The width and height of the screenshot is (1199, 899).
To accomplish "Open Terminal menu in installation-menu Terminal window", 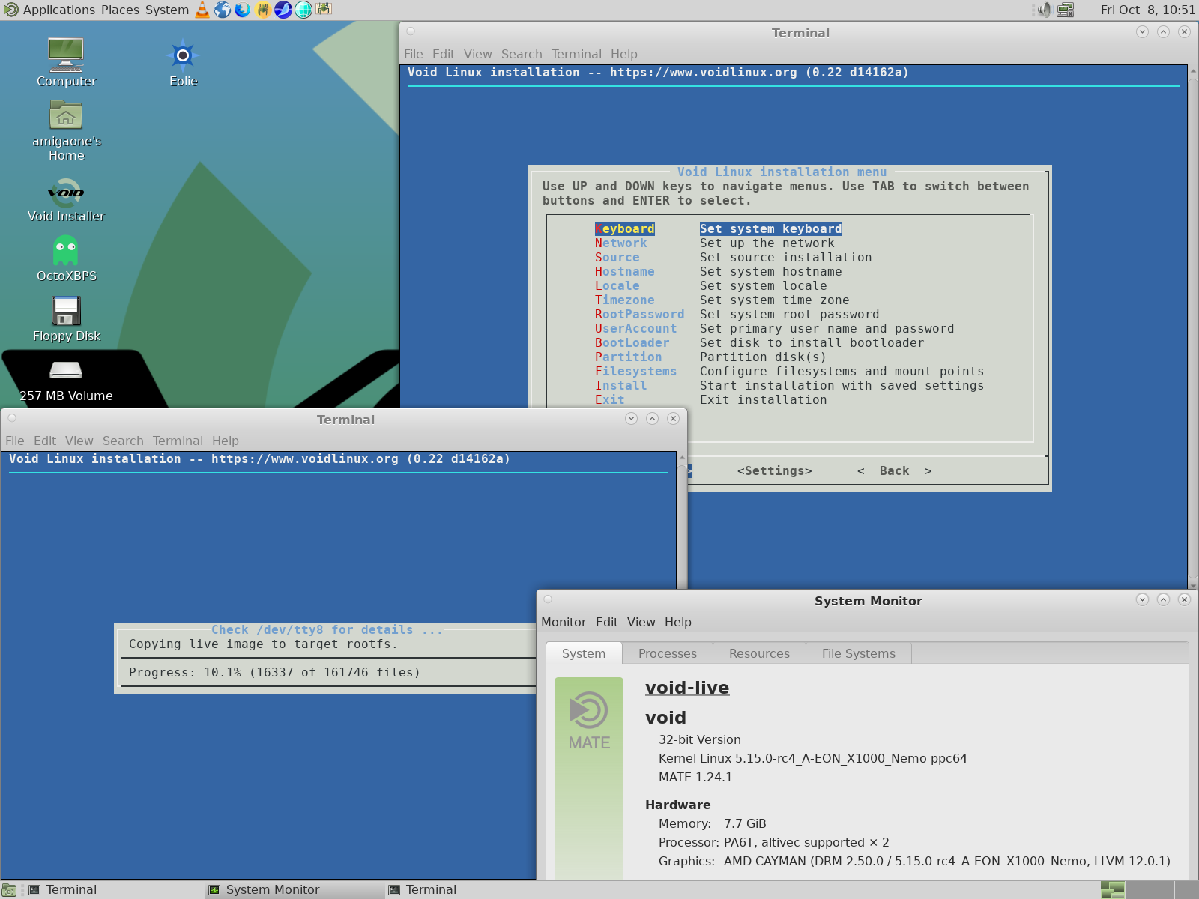I will (576, 54).
